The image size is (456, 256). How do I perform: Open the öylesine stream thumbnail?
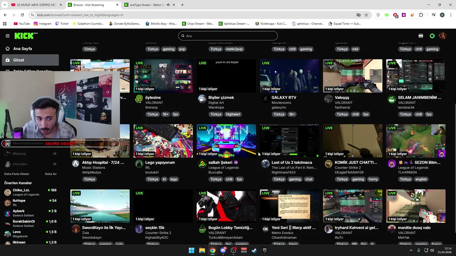click(163, 76)
